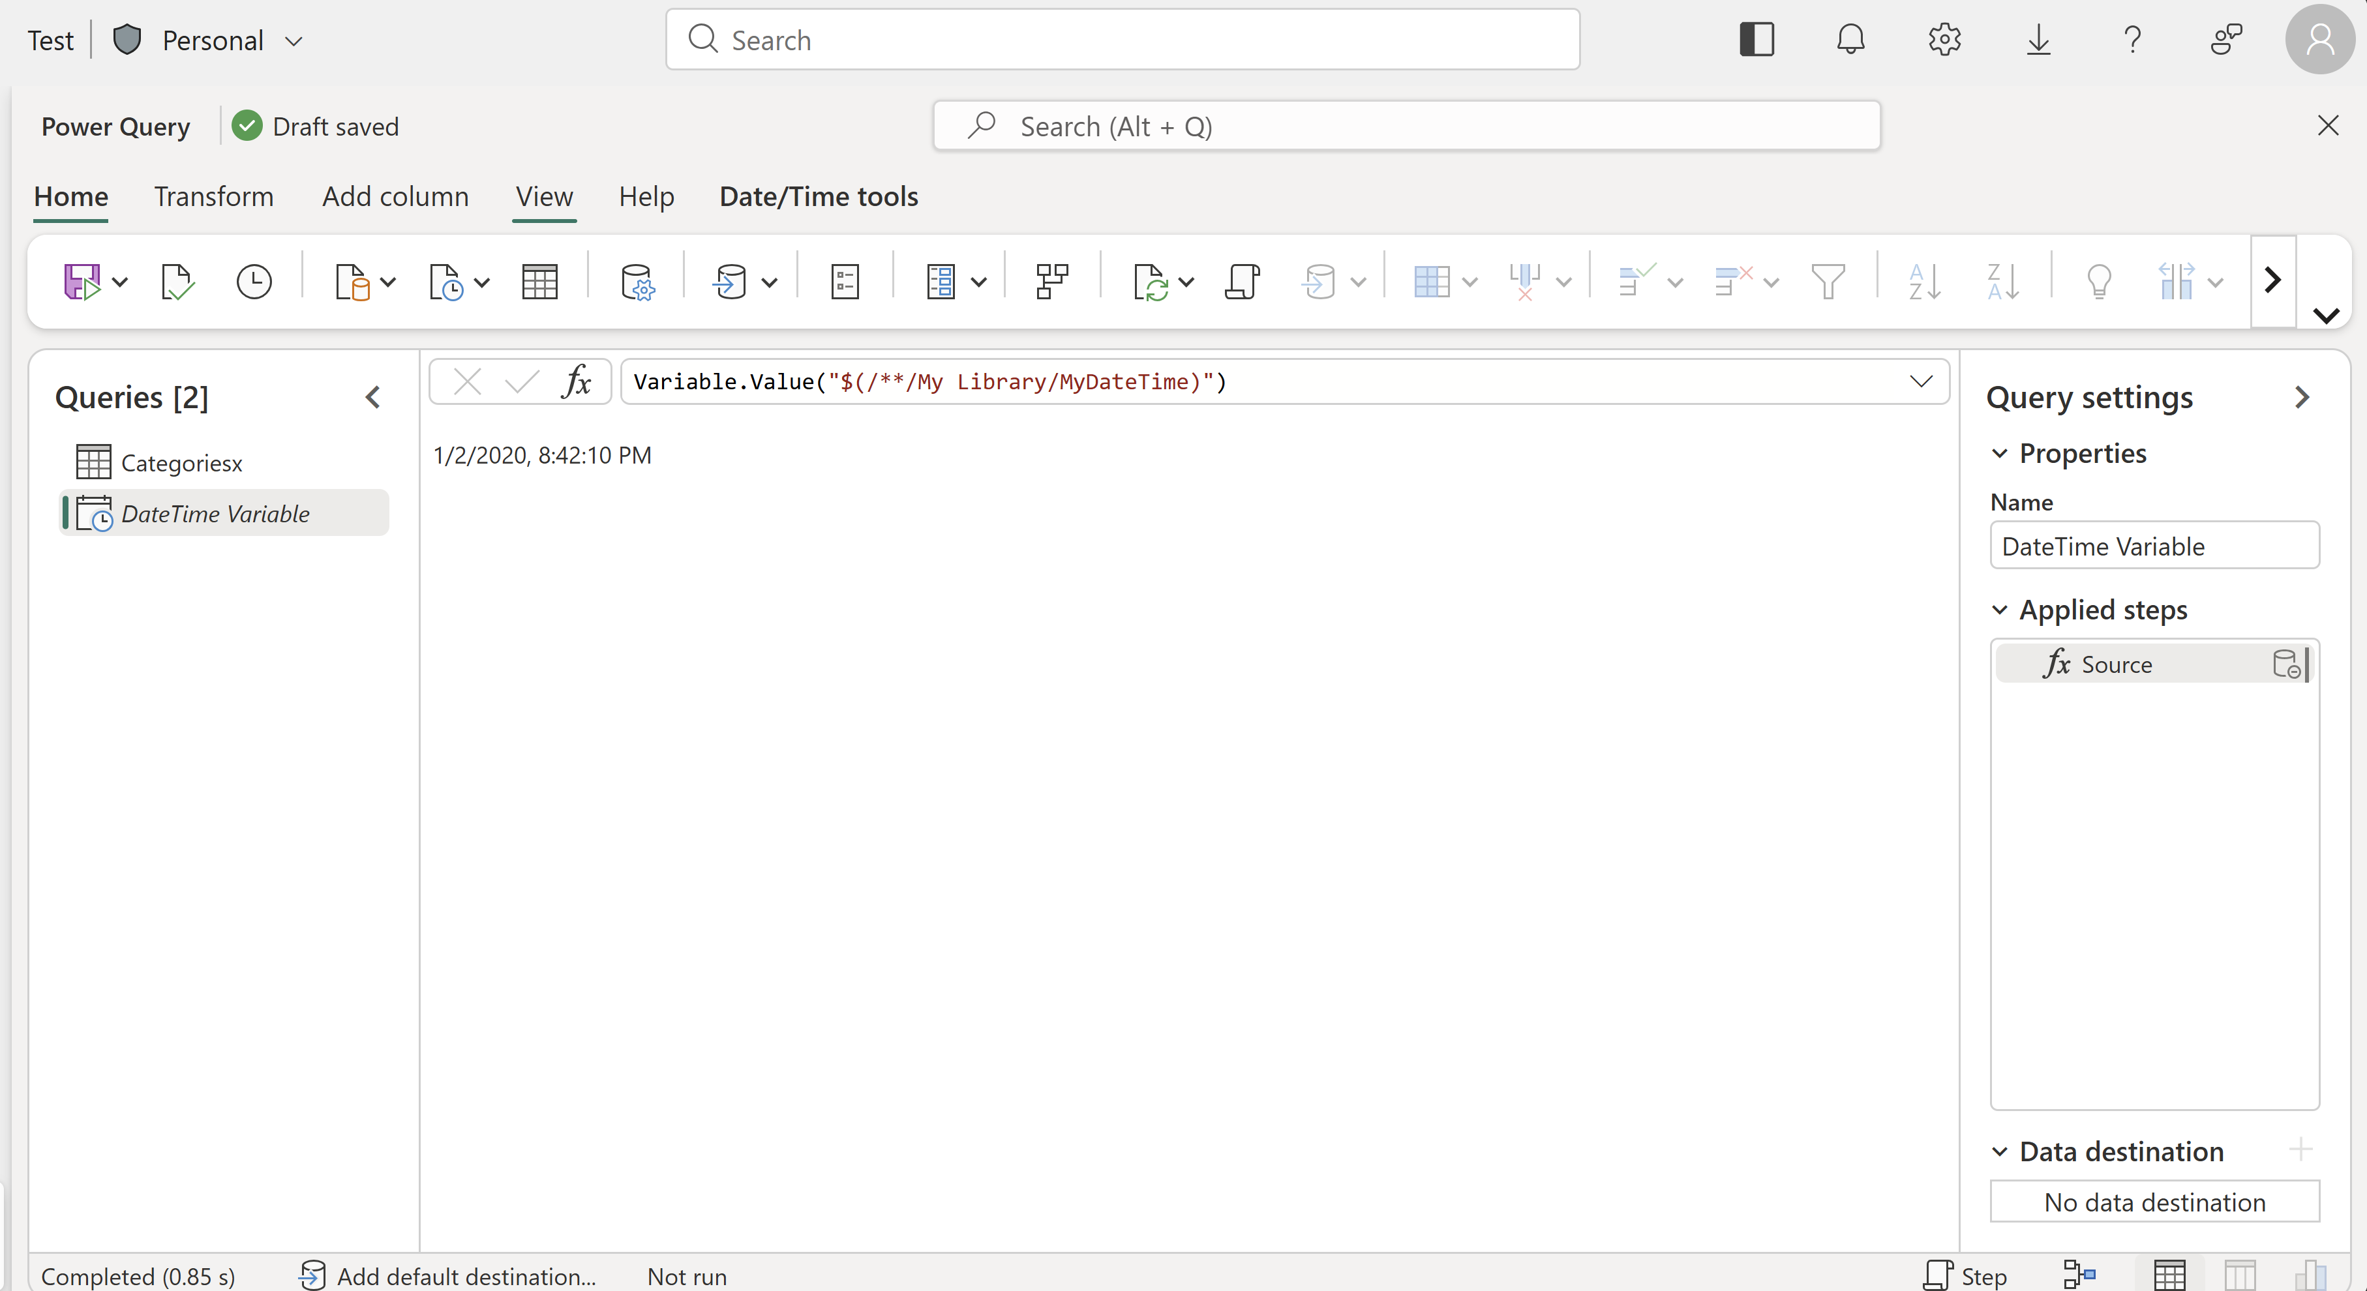This screenshot has width=2367, height=1291.
Task: Switch to the Transform tab
Action: pyautogui.click(x=213, y=196)
